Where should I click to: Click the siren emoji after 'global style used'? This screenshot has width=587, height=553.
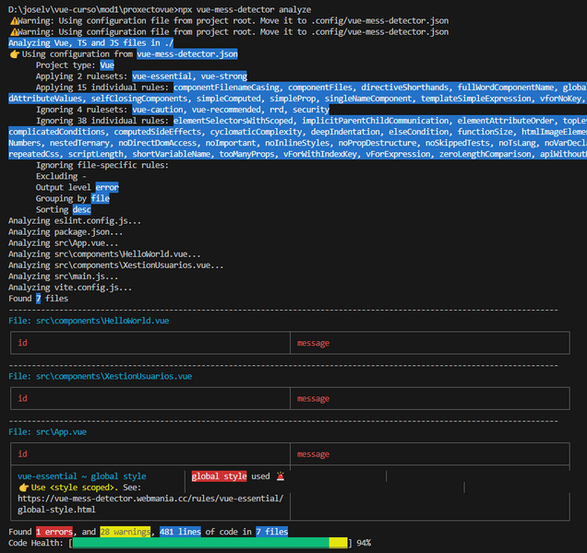tap(280, 476)
